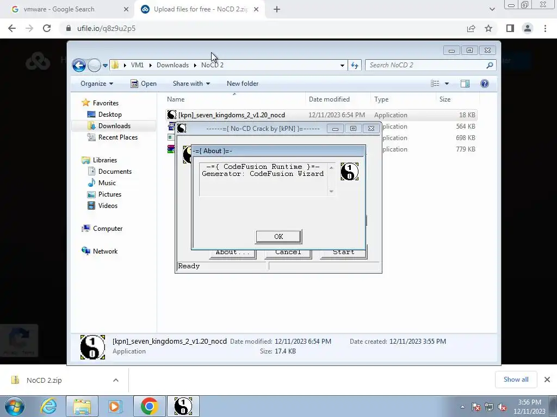The height and width of the screenshot is (417, 557).
Task: Click the details pane yin-yang file icon
Action: click(x=92, y=347)
